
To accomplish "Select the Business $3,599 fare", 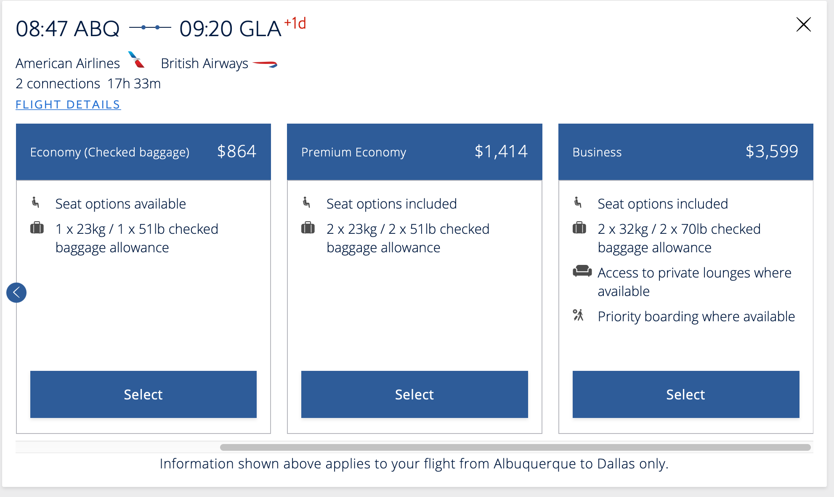I will coord(685,394).
